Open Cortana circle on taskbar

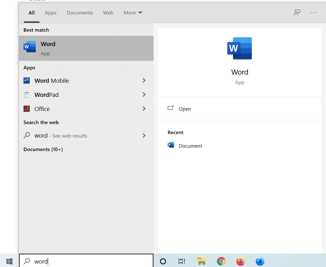(x=163, y=261)
